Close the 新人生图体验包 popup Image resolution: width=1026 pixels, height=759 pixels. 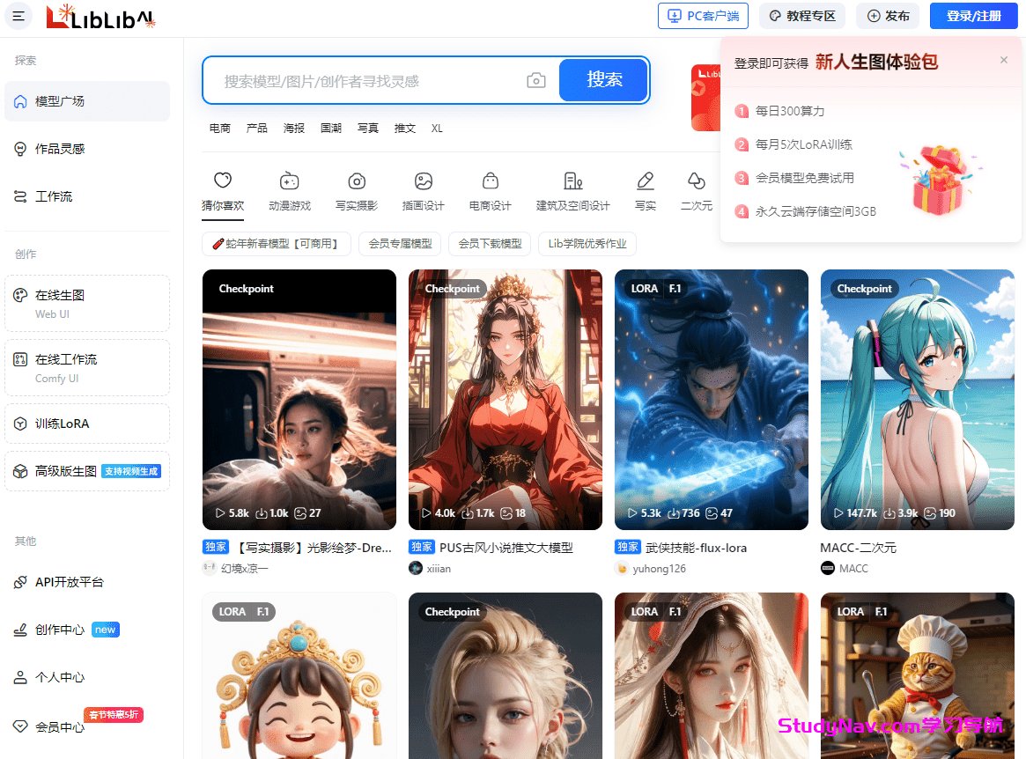pyautogui.click(x=1003, y=60)
